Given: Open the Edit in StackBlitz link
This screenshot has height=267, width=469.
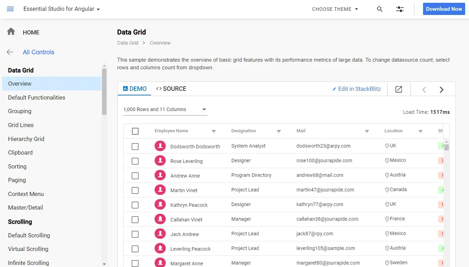Looking at the screenshot, I should pyautogui.click(x=357, y=89).
